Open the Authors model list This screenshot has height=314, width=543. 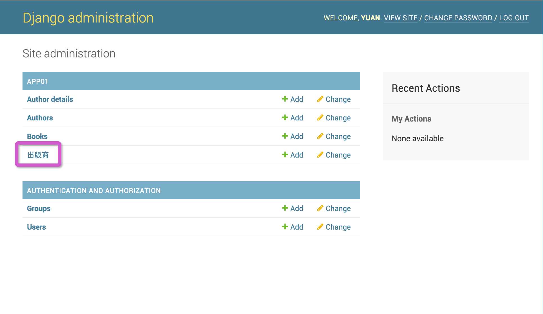click(40, 118)
